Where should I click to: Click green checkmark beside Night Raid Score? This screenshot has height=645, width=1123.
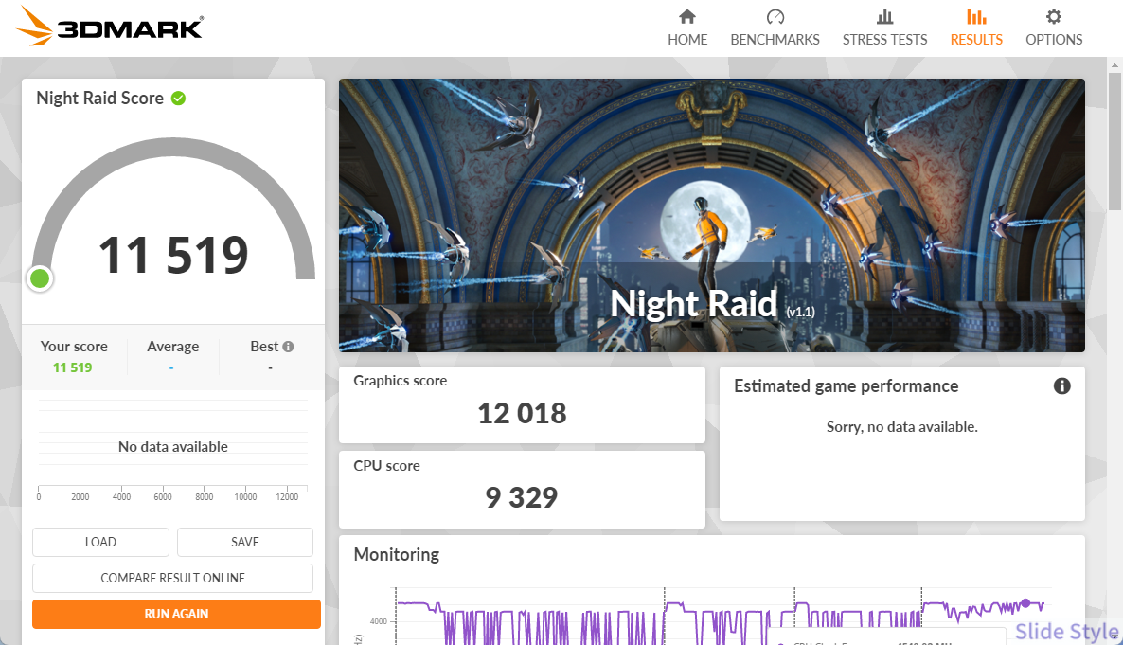pos(178,99)
